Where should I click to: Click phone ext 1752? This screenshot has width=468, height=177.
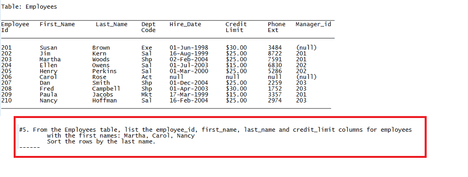click(x=275, y=89)
